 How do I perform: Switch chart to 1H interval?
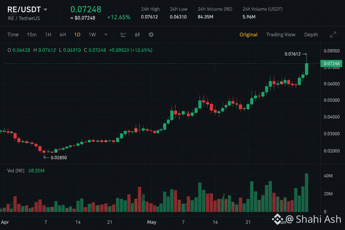pos(48,35)
